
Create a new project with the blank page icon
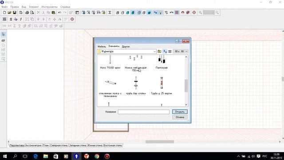click(4, 12)
